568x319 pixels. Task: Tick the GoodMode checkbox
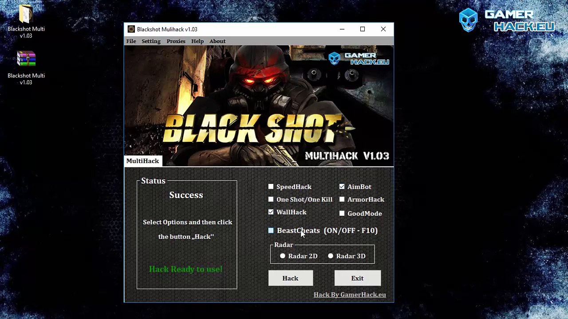click(342, 213)
